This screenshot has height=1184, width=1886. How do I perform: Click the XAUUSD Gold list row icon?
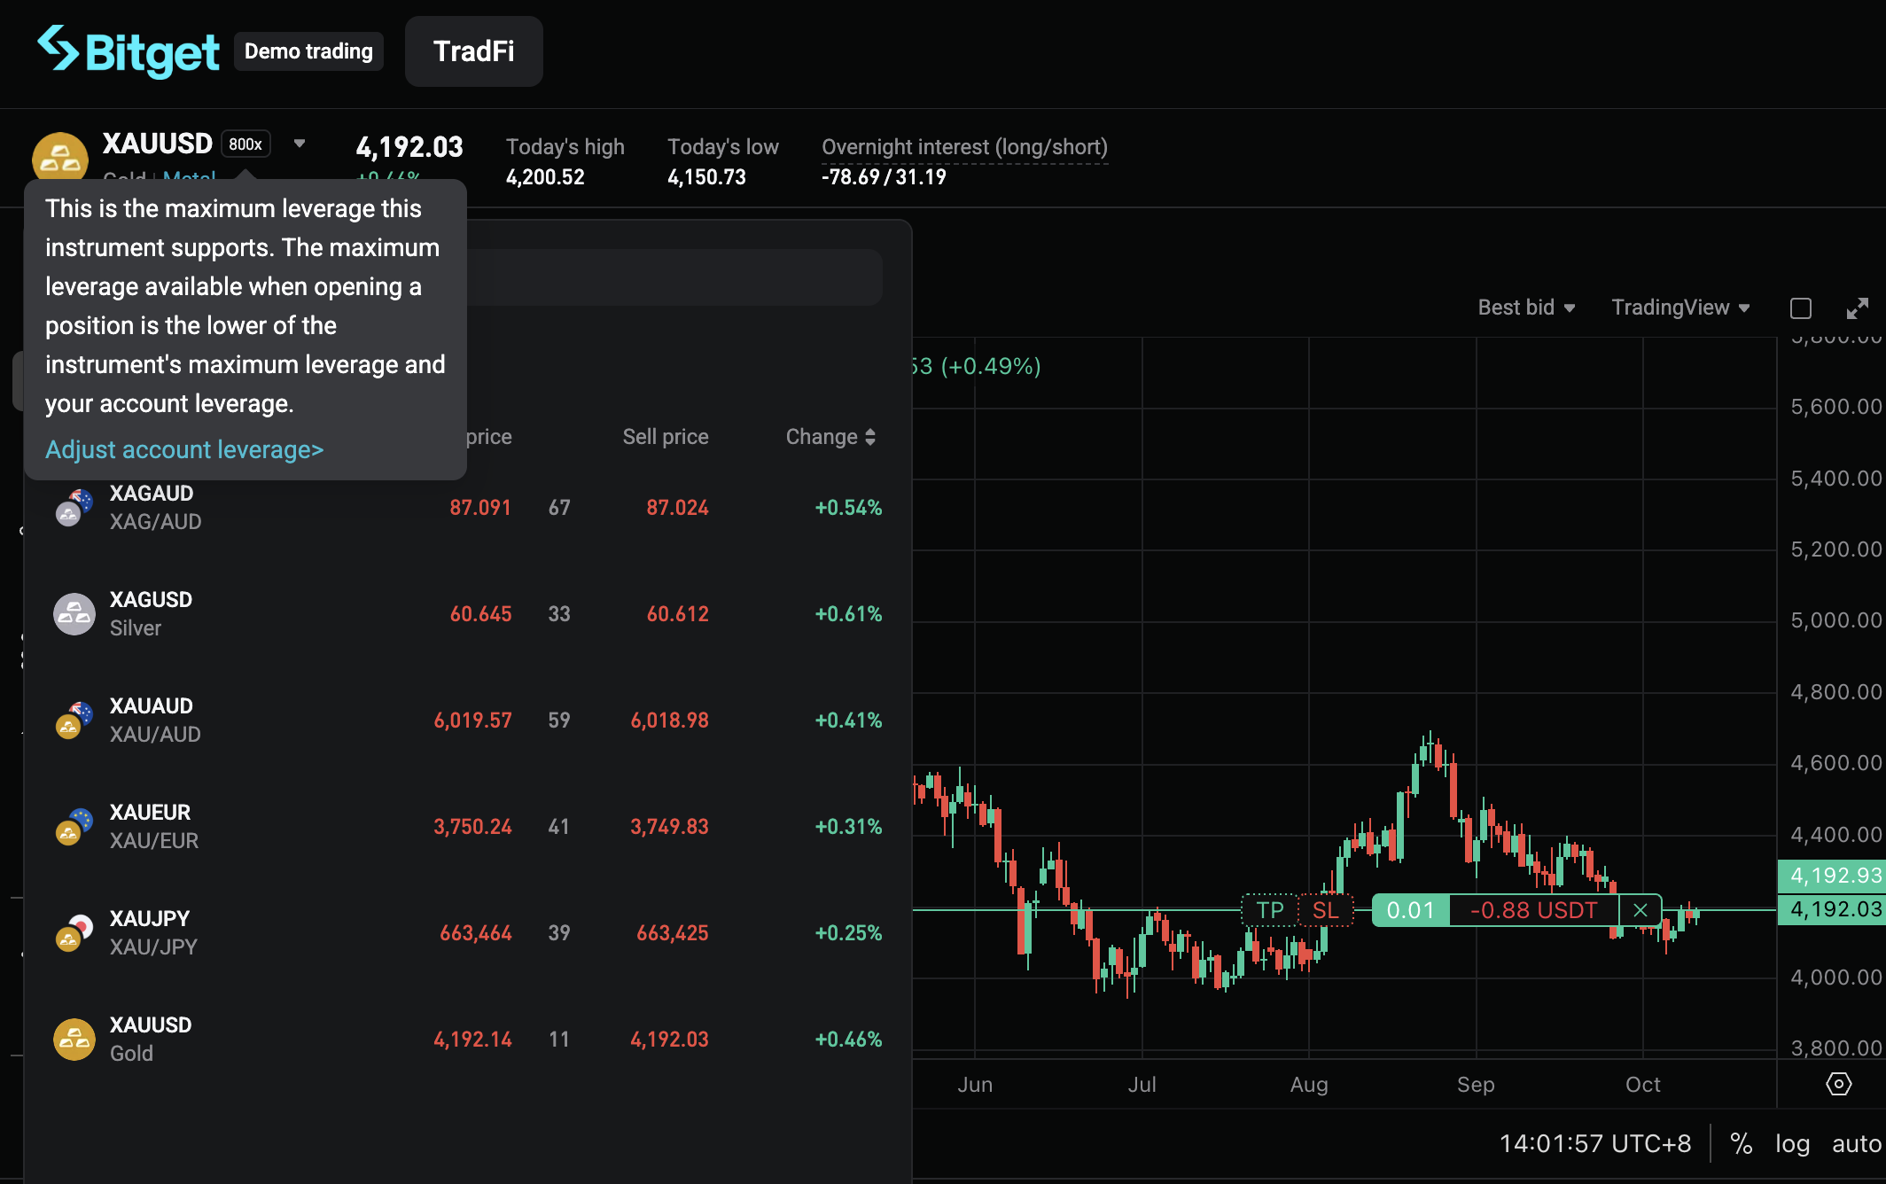[74, 1039]
